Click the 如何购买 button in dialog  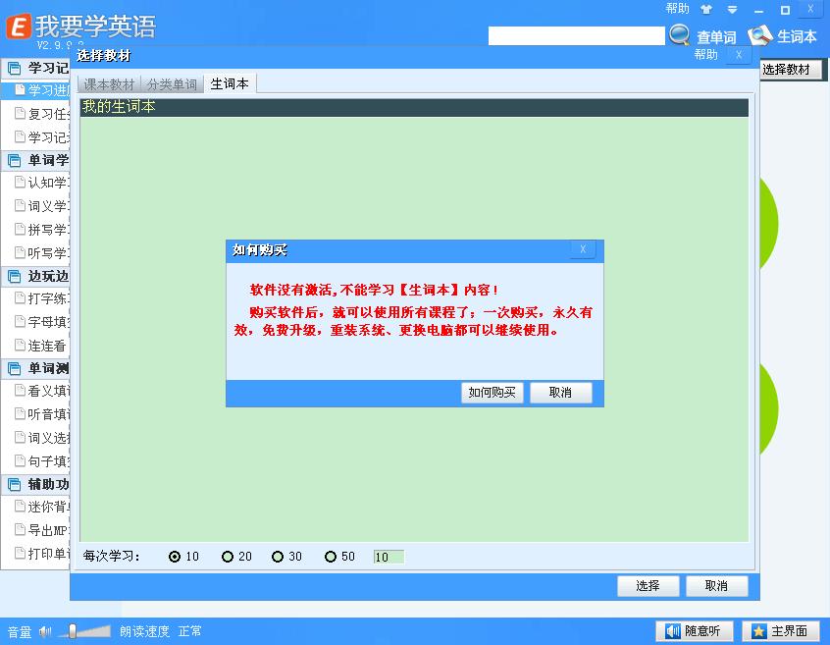(x=492, y=393)
